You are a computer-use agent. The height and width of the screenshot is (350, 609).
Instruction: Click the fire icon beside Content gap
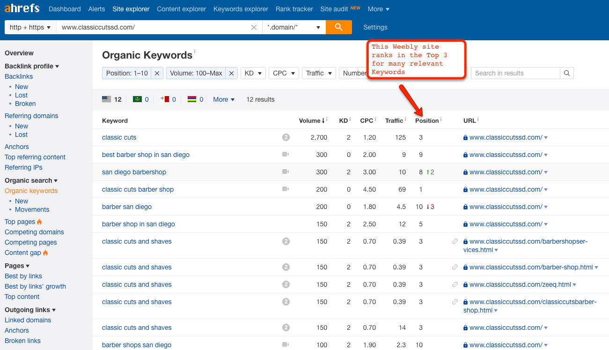click(x=45, y=253)
